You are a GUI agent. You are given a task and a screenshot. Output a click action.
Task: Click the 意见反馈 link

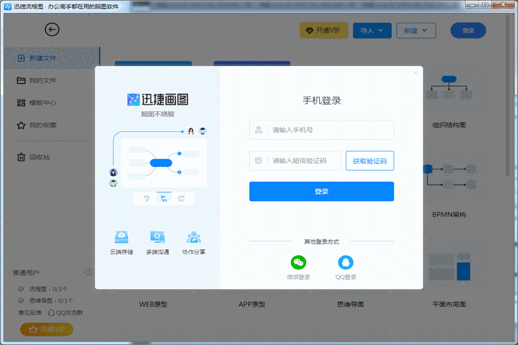(x=30, y=313)
